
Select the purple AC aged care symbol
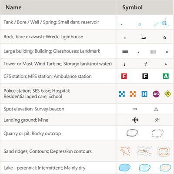tap(156, 94)
